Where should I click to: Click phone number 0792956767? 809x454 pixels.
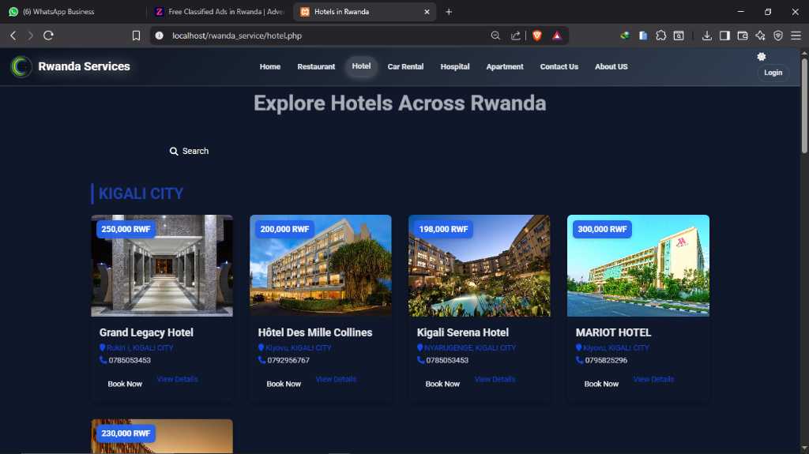click(x=288, y=360)
